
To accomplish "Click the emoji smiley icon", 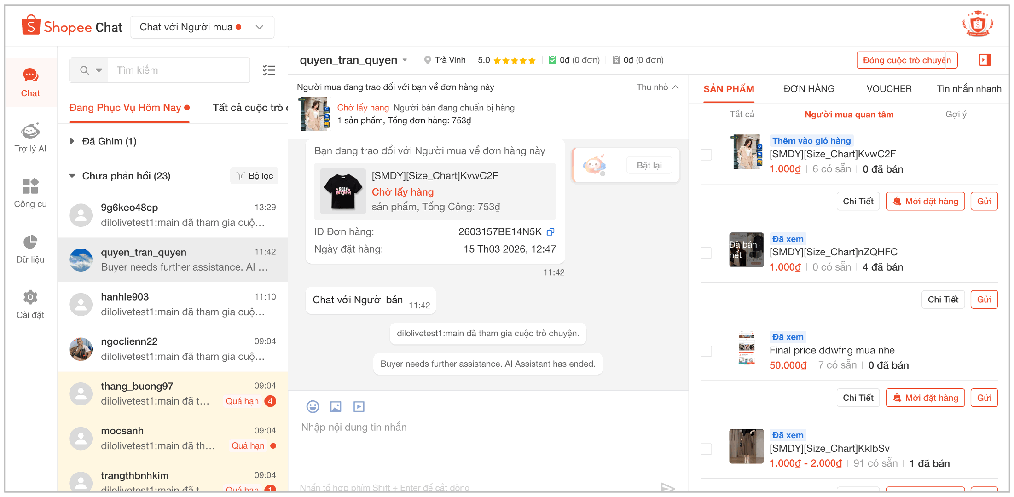I will click(313, 406).
